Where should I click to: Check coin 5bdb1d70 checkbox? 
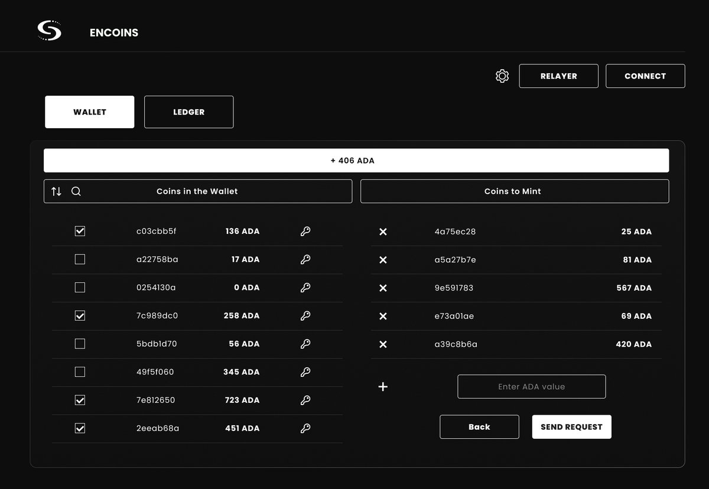(x=80, y=344)
